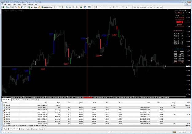Open the Tools menu
Screen dimensions: 192x134
pos(25,4)
